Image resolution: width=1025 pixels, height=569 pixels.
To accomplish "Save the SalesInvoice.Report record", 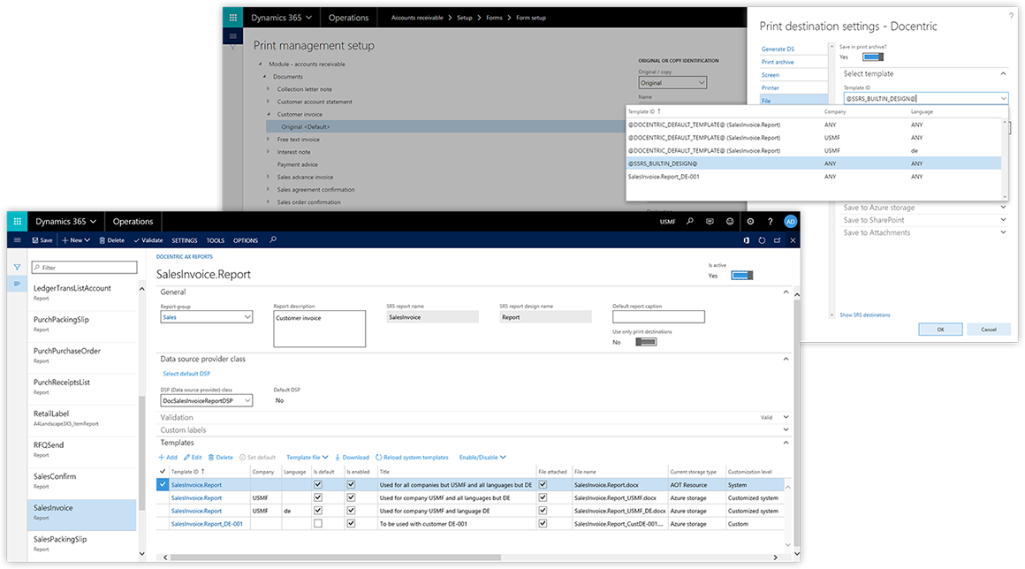I will (x=42, y=240).
